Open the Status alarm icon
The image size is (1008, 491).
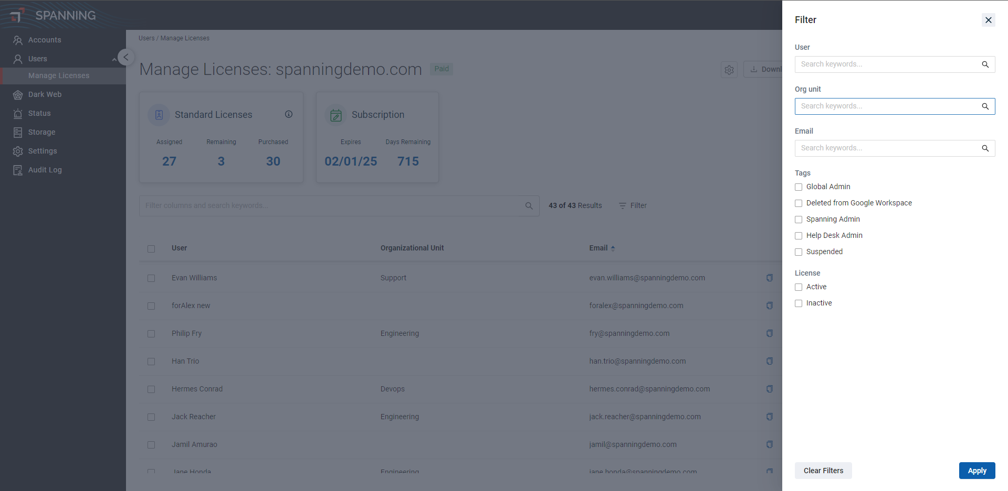point(18,114)
